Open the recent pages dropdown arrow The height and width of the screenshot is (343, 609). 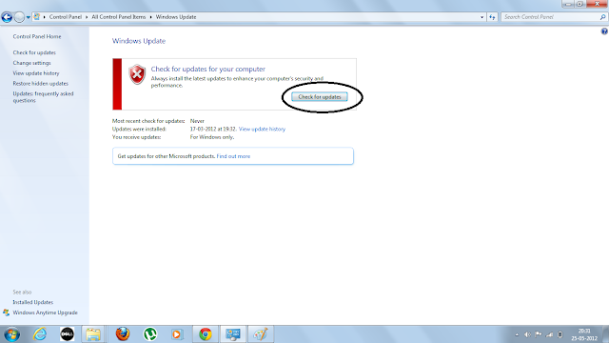coord(29,17)
